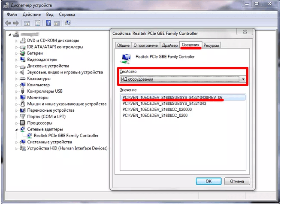This screenshot has width=281, height=204.
Task: Click the network adapter icon in dialog
Action: 126,59
